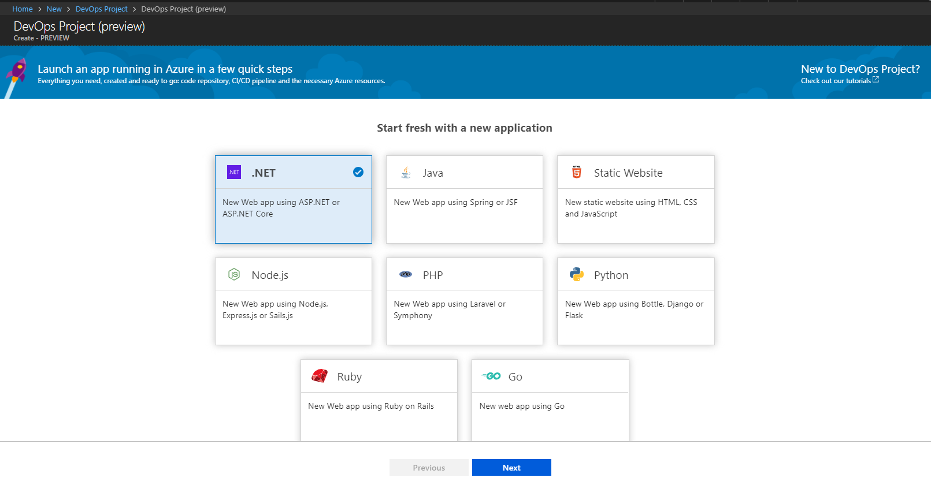This screenshot has width=931, height=485.
Task: Select the Go card title
Action: click(x=515, y=376)
